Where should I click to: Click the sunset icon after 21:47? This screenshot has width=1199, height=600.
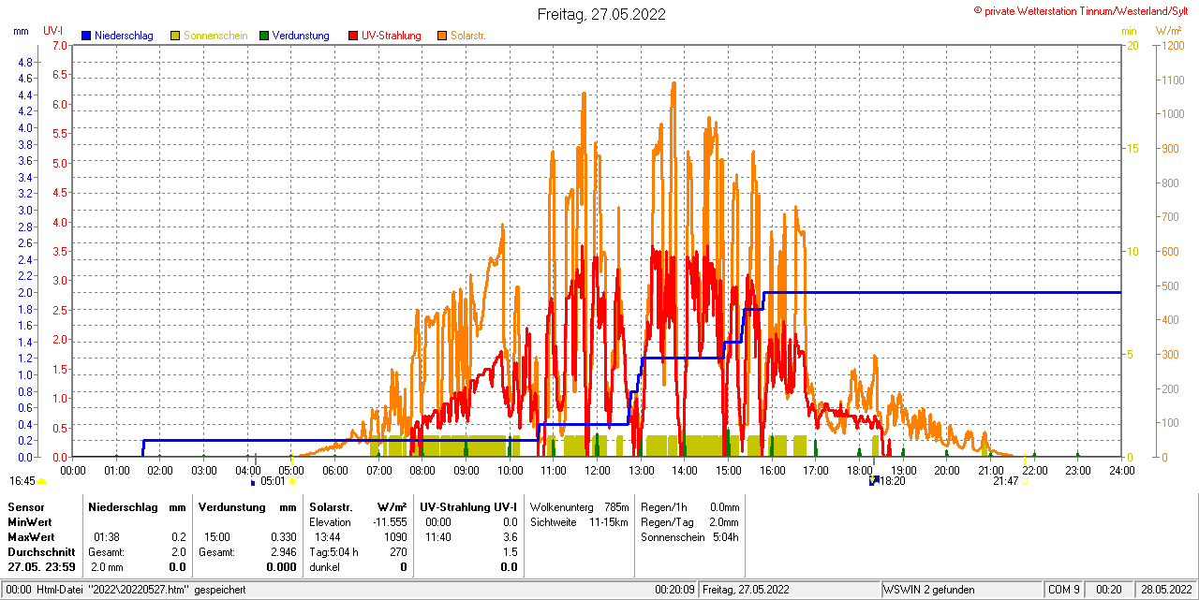point(1025,481)
